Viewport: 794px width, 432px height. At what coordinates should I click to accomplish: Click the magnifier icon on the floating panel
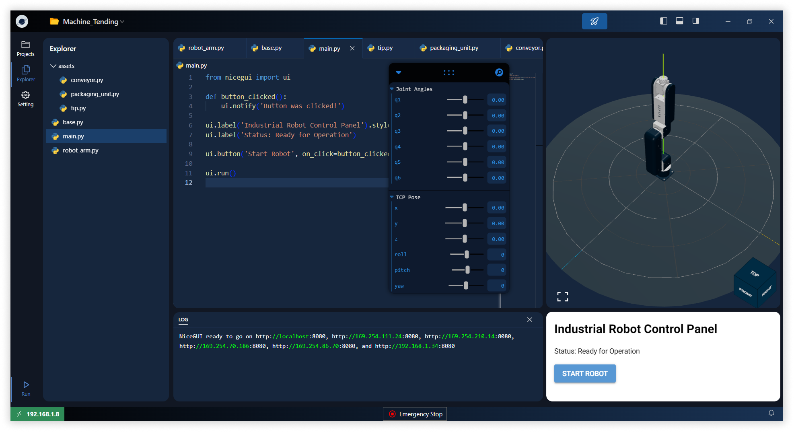pyautogui.click(x=499, y=73)
